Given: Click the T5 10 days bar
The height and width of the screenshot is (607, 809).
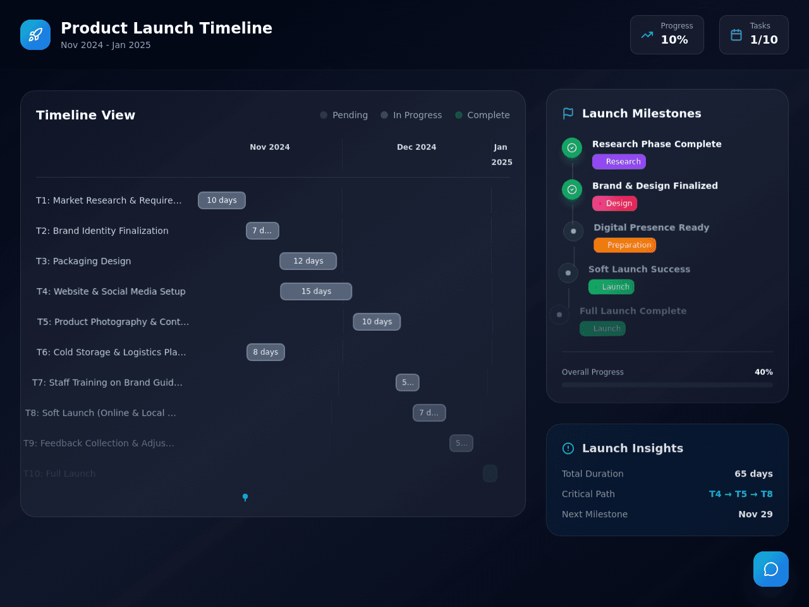Looking at the screenshot, I should [x=377, y=322].
